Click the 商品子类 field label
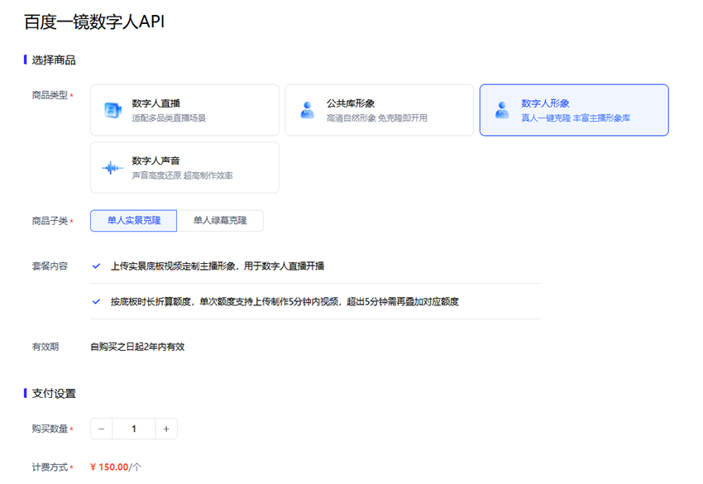 pos(50,221)
